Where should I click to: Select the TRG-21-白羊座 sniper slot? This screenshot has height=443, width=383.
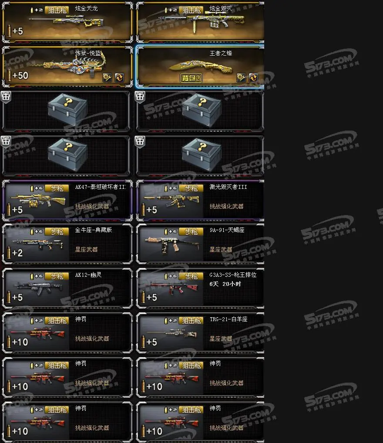pyautogui.click(x=200, y=333)
